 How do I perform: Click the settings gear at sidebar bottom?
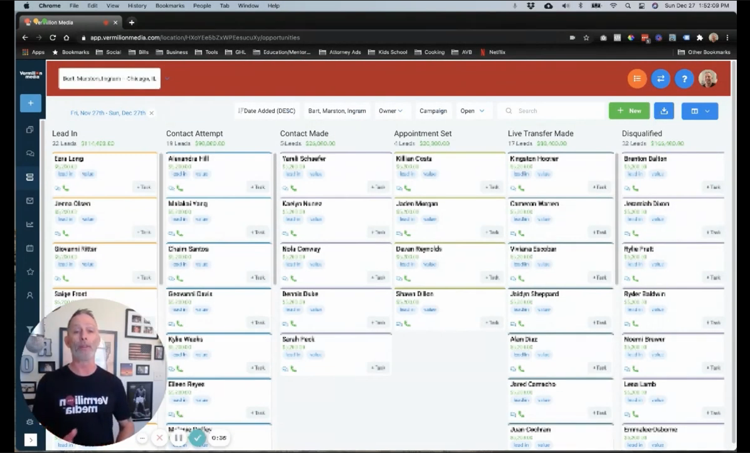pos(29,422)
